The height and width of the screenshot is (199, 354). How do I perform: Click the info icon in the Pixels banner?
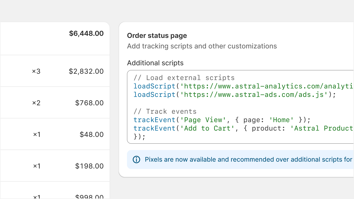point(136,160)
